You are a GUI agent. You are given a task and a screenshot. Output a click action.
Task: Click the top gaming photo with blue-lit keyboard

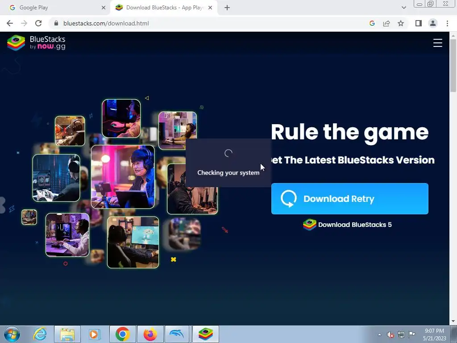tap(121, 118)
